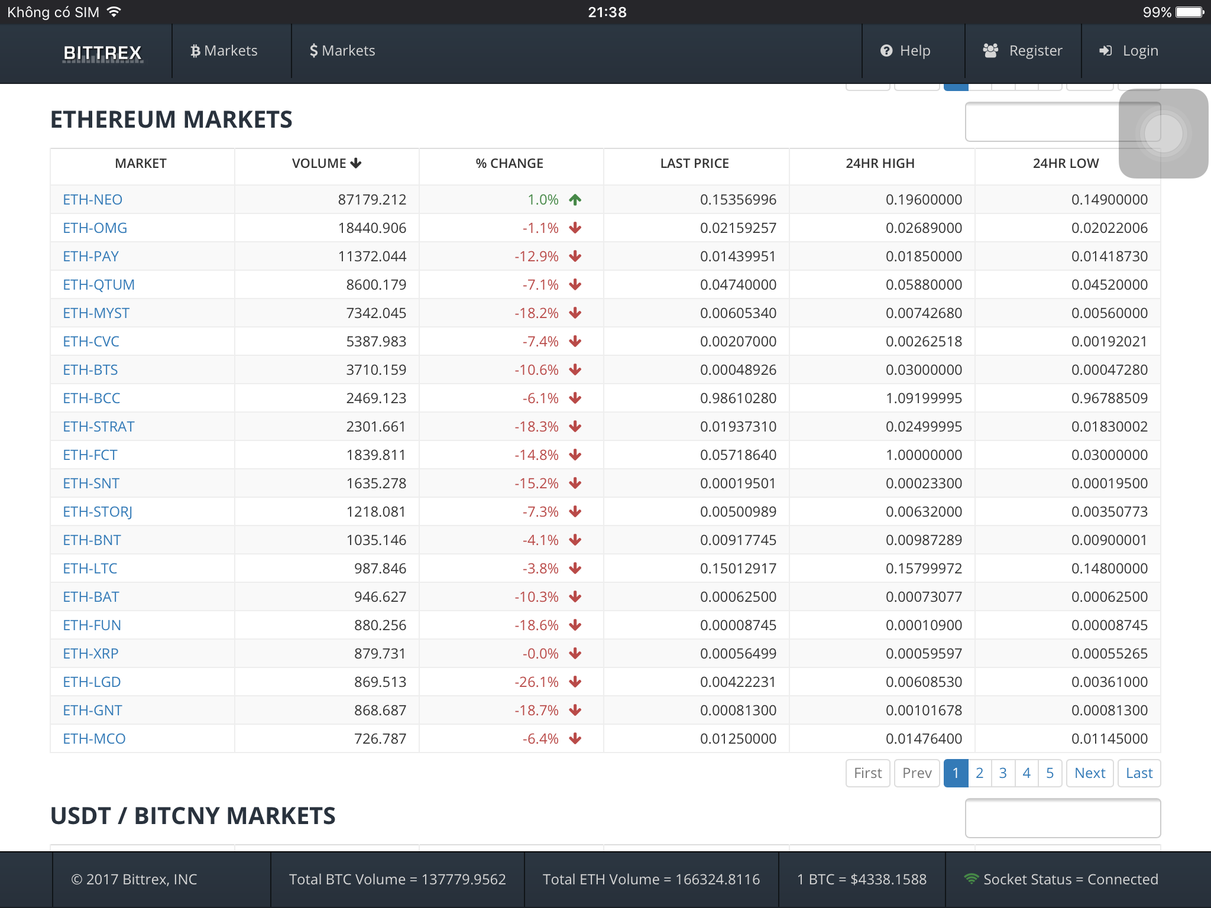1211x908 pixels.
Task: Click the Login arrow icon
Action: 1105,51
